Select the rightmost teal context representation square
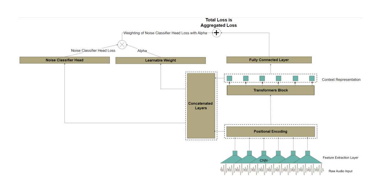This screenshot has width=377, height=185. [312, 78]
